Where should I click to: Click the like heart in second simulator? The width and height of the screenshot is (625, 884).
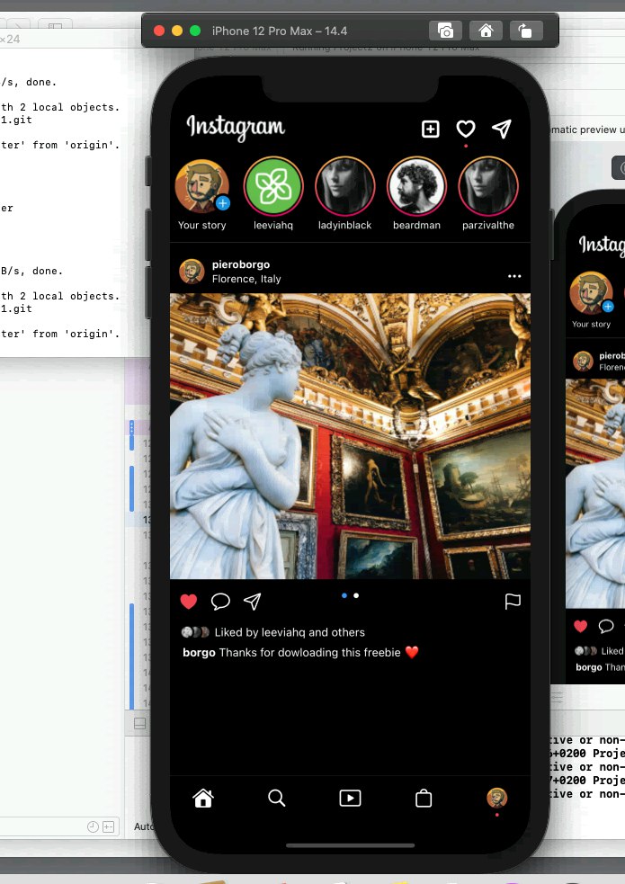tap(580, 626)
